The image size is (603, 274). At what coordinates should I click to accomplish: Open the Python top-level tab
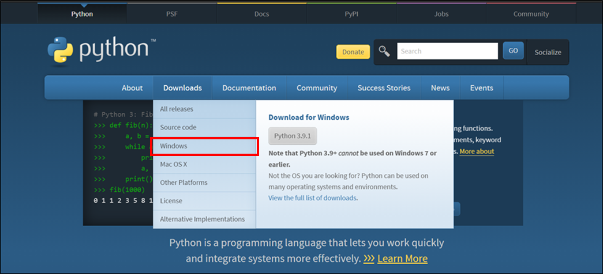coord(83,14)
